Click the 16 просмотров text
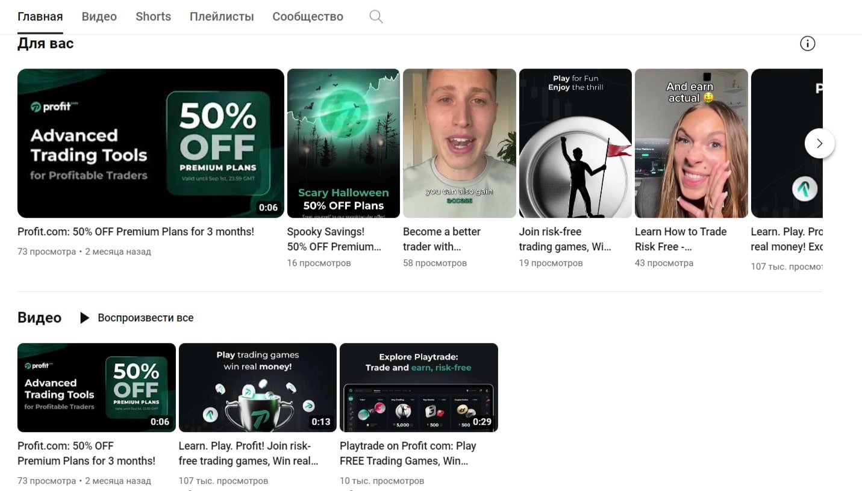Image resolution: width=862 pixels, height=491 pixels. click(319, 263)
